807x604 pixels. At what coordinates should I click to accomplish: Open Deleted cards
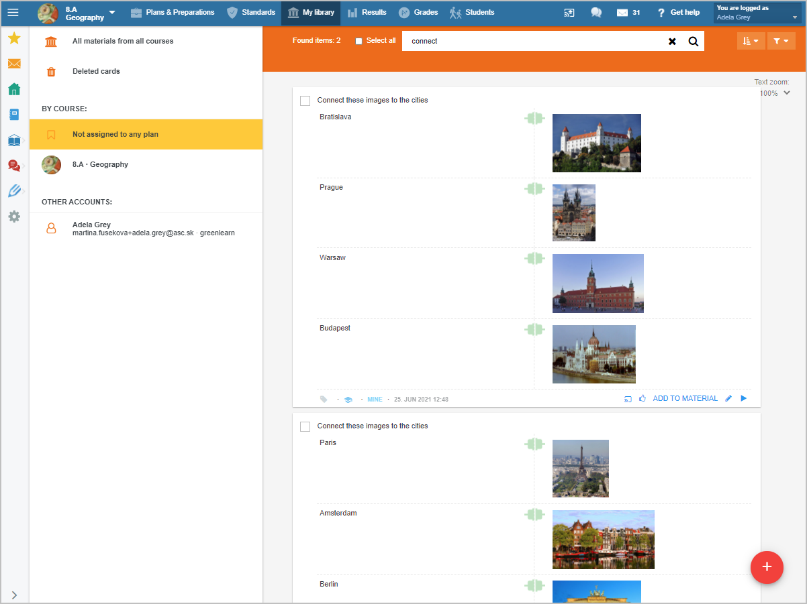(x=146, y=72)
